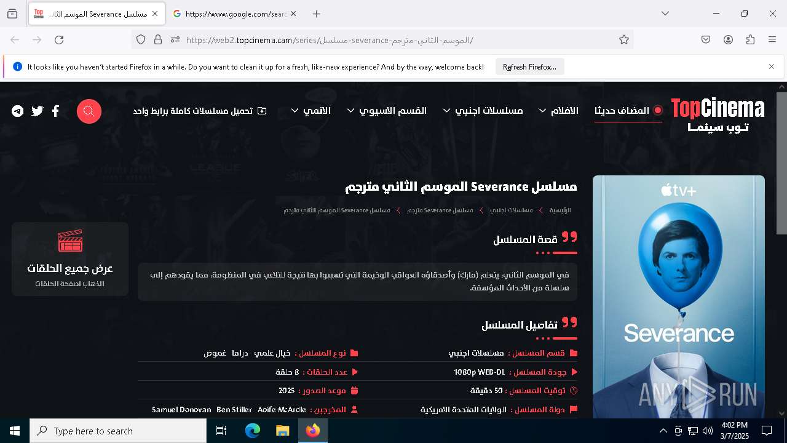Click the scrollbar down arrow
Screen dimensions: 787x443
[x=781, y=413]
